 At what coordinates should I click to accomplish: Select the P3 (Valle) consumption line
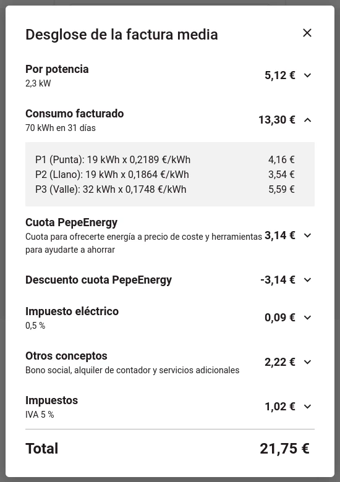tap(165, 189)
